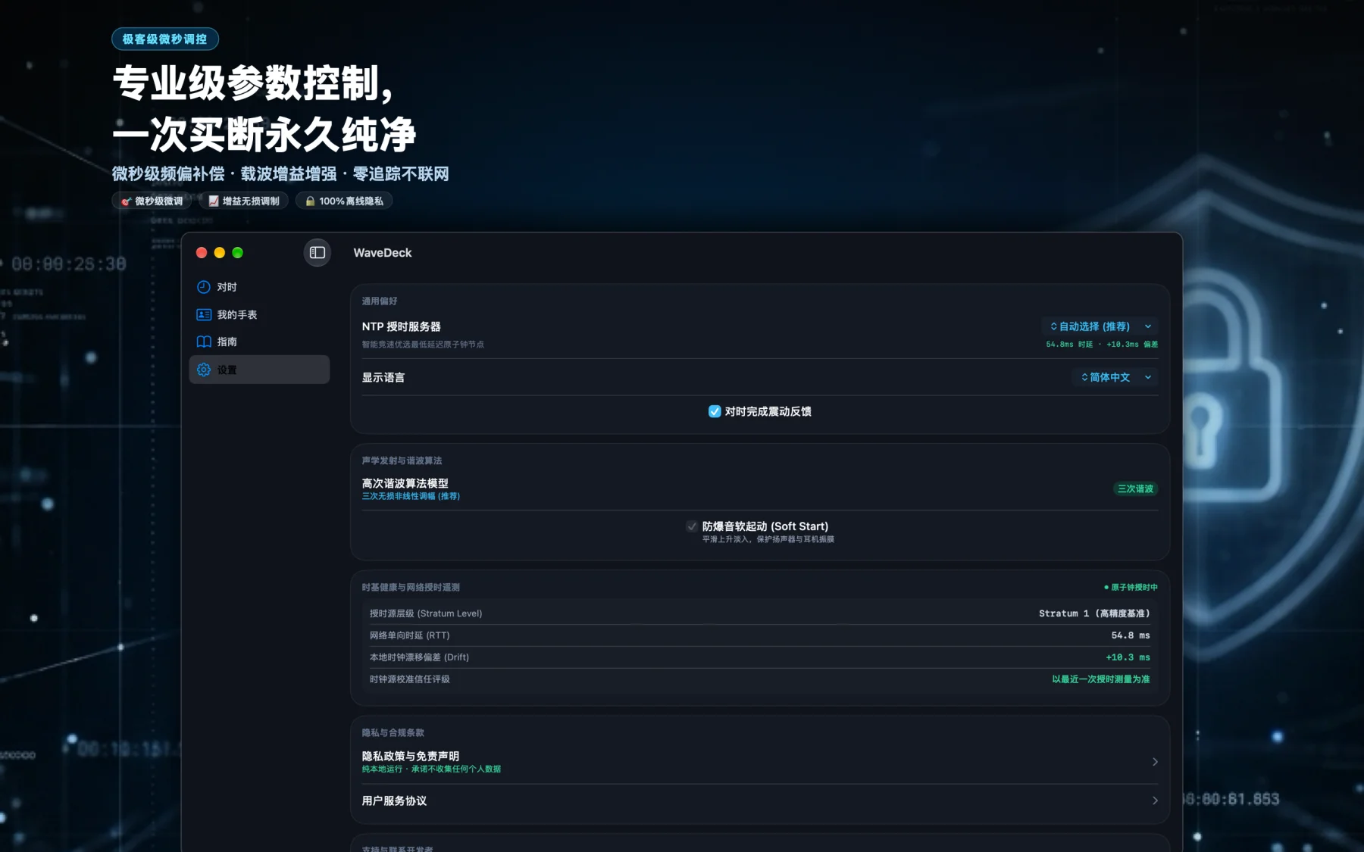The image size is (1364, 852).
Task: Open the NTP server 自动选择 (推荐) dropdown
Action: tap(1100, 326)
